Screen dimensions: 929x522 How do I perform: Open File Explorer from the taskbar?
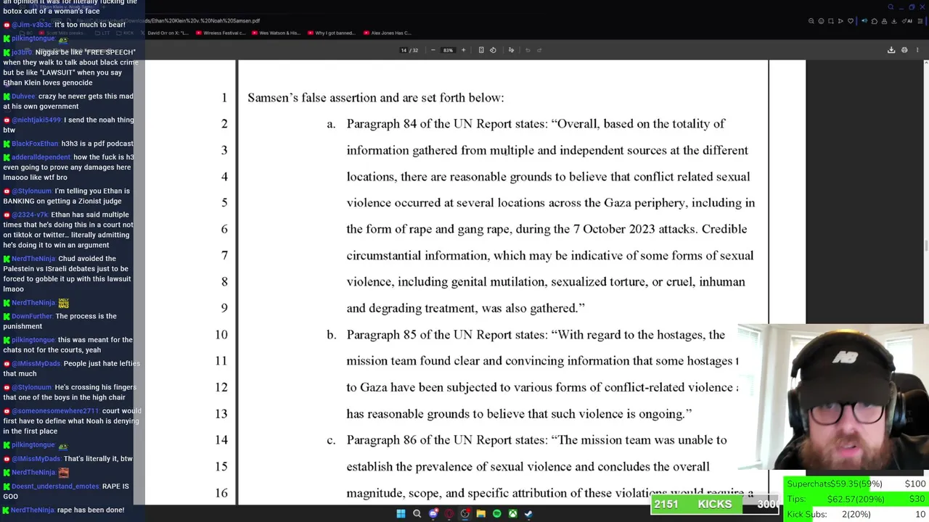tap(480, 514)
